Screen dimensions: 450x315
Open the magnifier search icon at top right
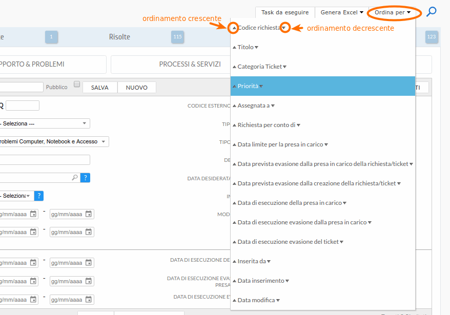click(432, 12)
